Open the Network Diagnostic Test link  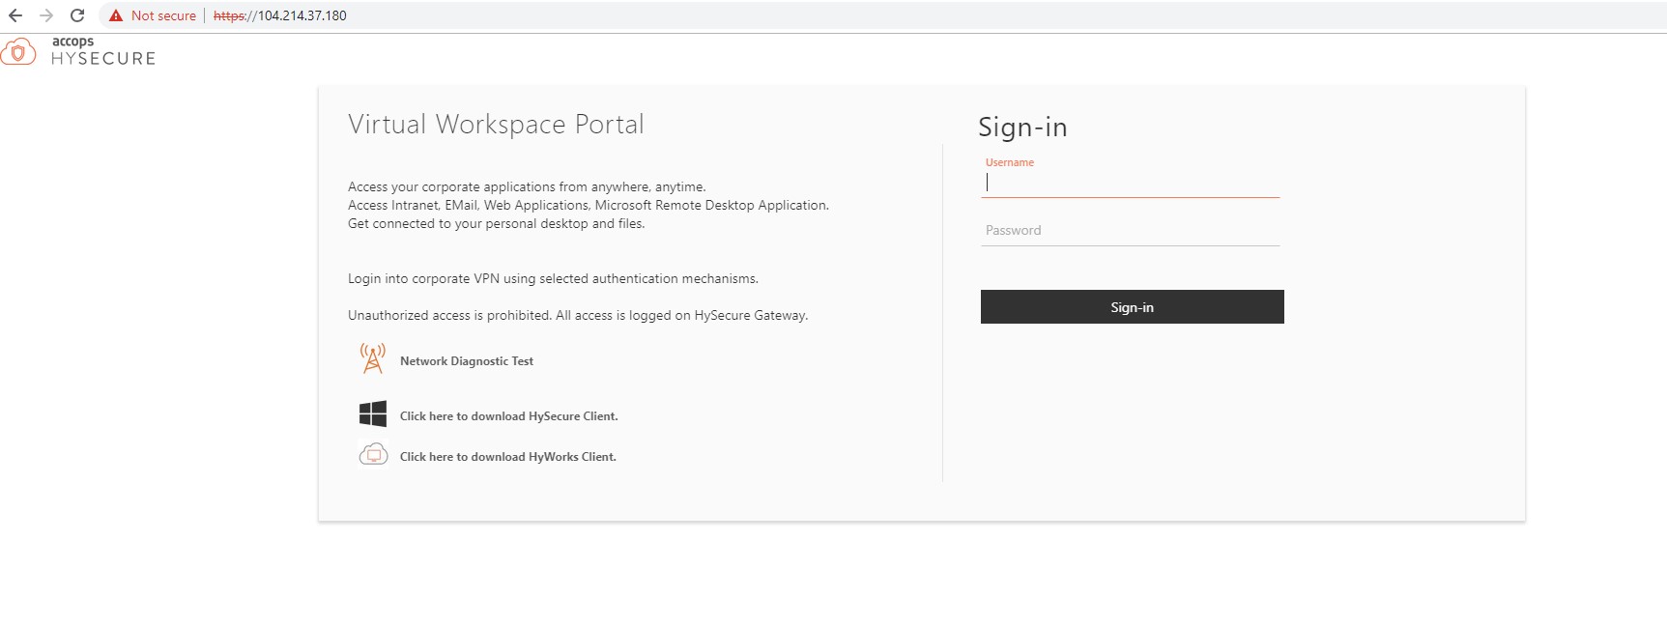467,361
